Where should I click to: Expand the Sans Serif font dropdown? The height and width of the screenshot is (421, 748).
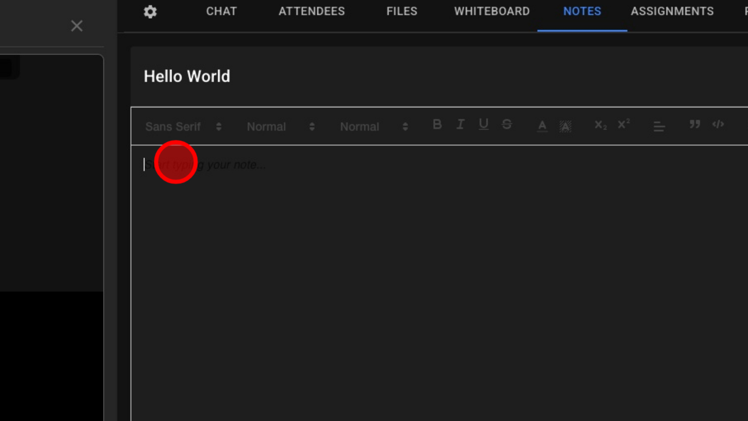pos(183,127)
